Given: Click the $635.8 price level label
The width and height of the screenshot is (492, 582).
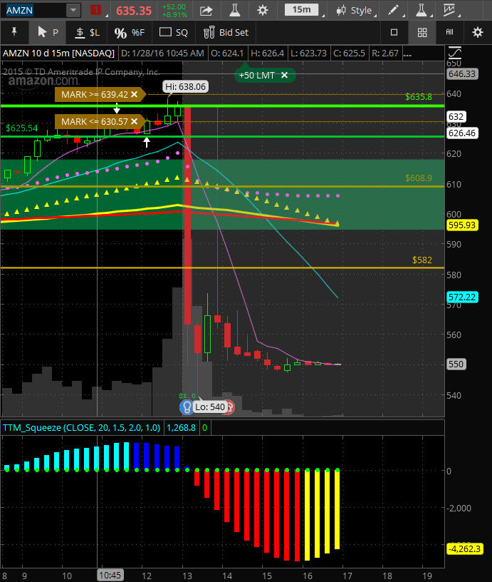Looking at the screenshot, I should click(x=418, y=97).
